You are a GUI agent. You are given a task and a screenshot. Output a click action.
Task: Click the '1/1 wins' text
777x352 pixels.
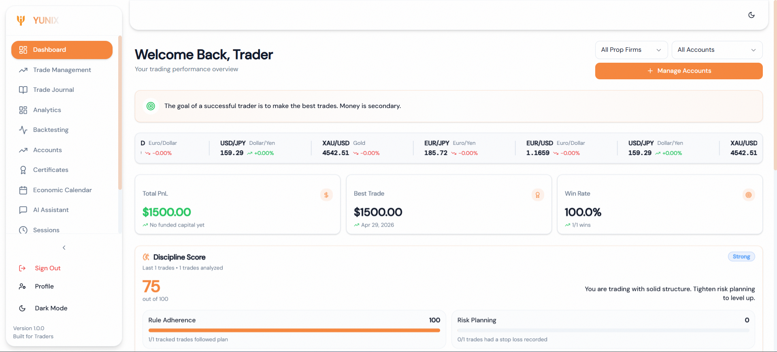pos(581,225)
